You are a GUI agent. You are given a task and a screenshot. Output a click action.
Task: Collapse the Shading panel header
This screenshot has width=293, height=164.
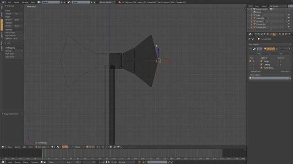[x=10, y=6]
